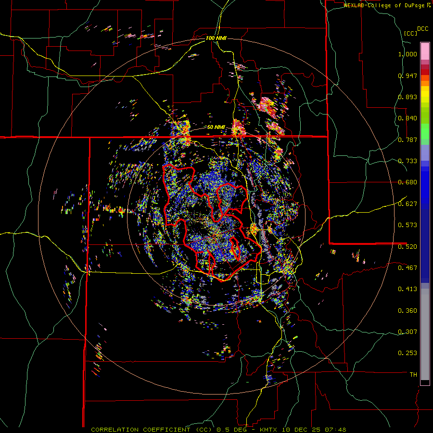Image resolution: width=433 pixels, height=433 pixels.
Task: Click the 100 NMI range ring label
Action: coord(216,38)
